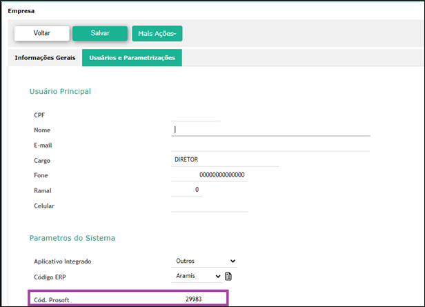The image size is (425, 307).
Task: Select the Usuários e Parametrizações tab
Action: tap(132, 58)
